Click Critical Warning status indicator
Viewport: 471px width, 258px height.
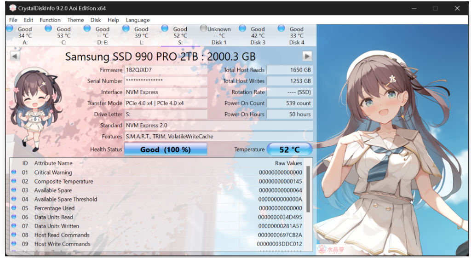pyautogui.click(x=14, y=172)
